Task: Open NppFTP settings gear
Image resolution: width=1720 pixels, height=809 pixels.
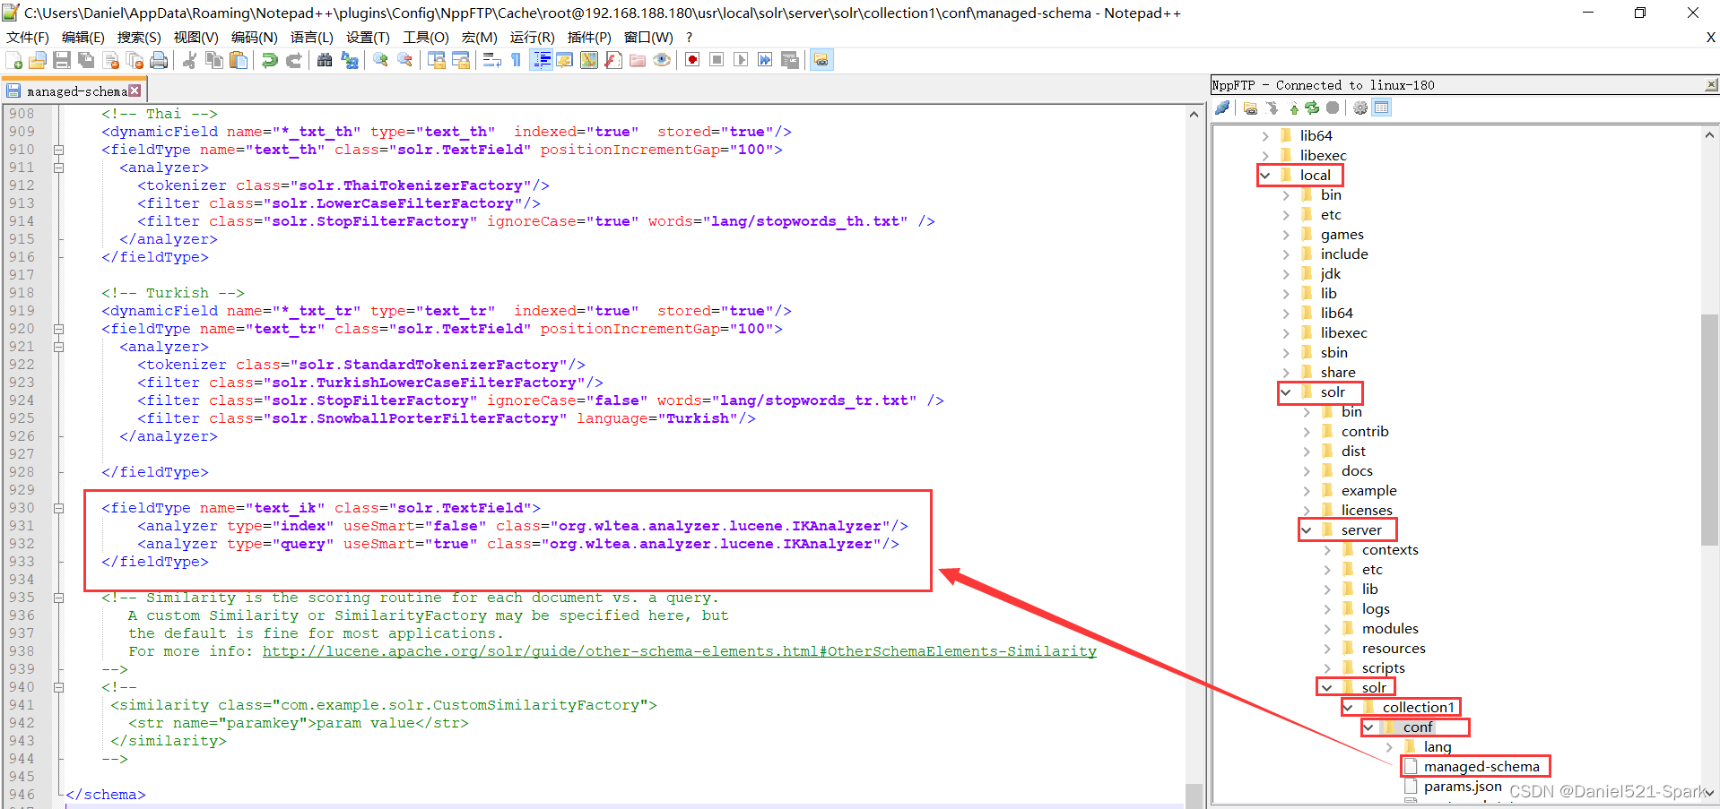Action: point(1360,108)
